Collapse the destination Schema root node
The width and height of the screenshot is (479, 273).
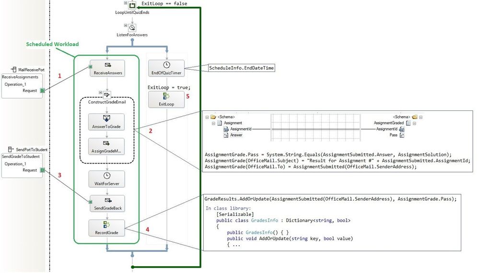(x=421, y=117)
